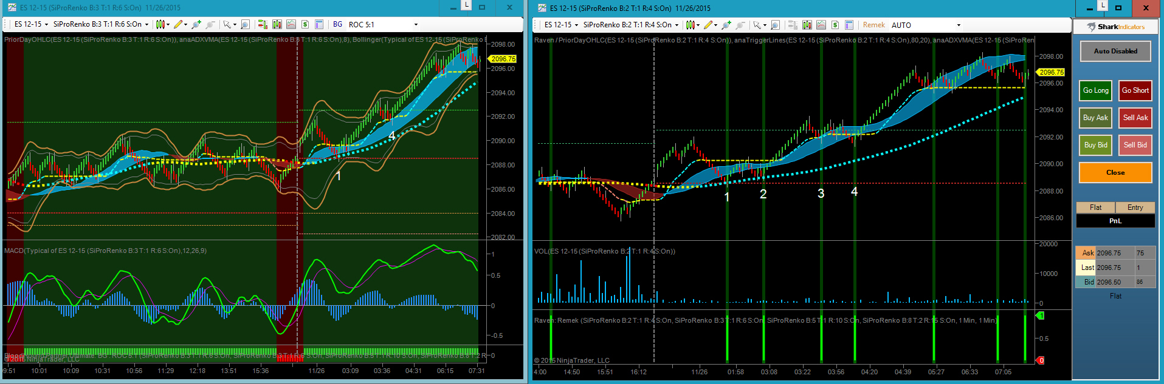
Task: Select the pencil drawing tool in left chart toolbar
Action: (177, 24)
